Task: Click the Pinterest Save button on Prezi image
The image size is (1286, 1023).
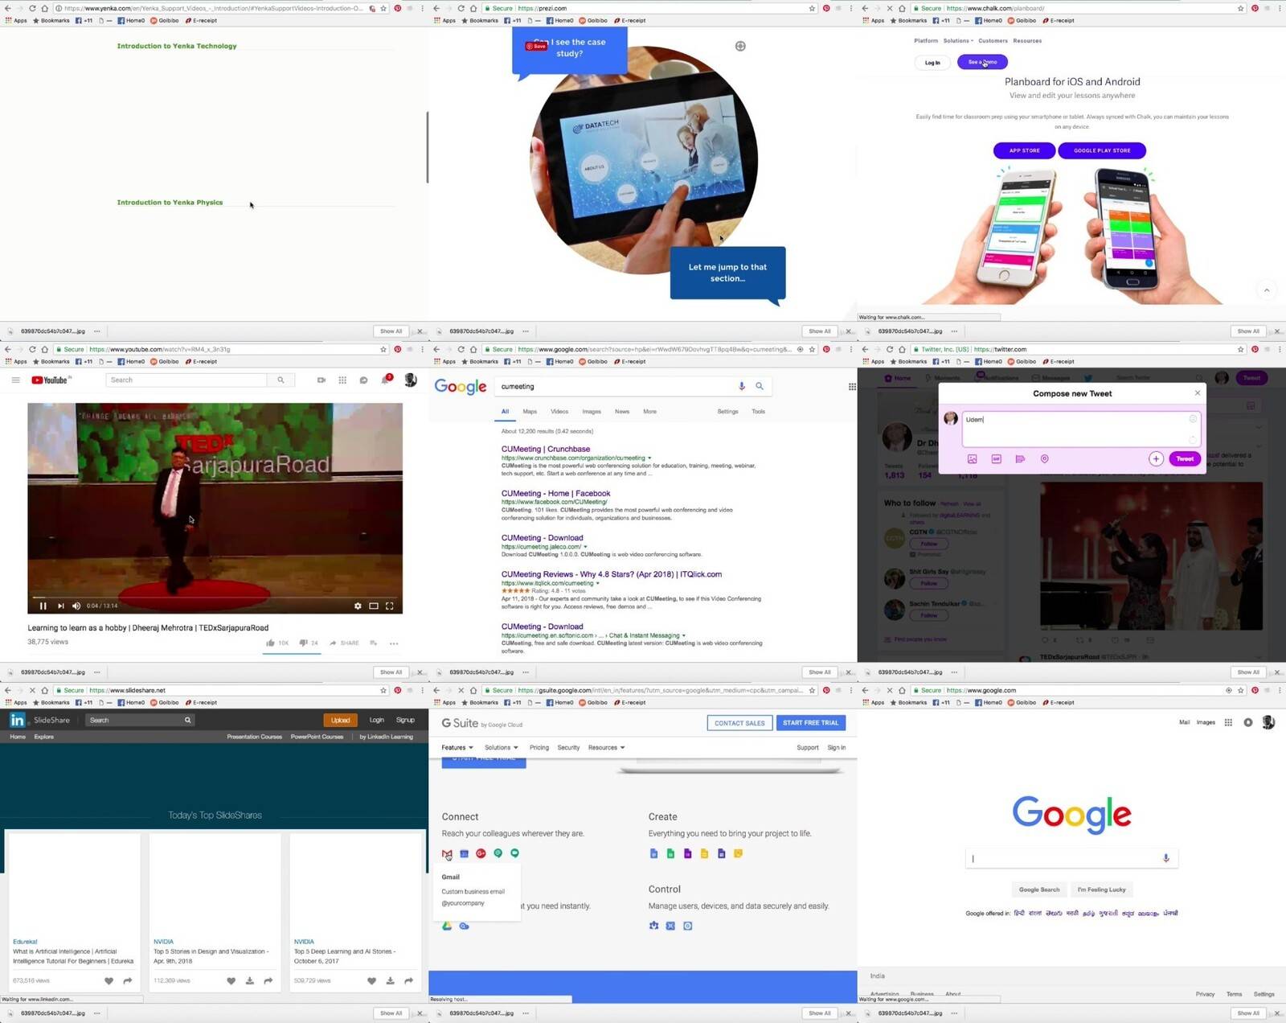Action: coord(536,46)
